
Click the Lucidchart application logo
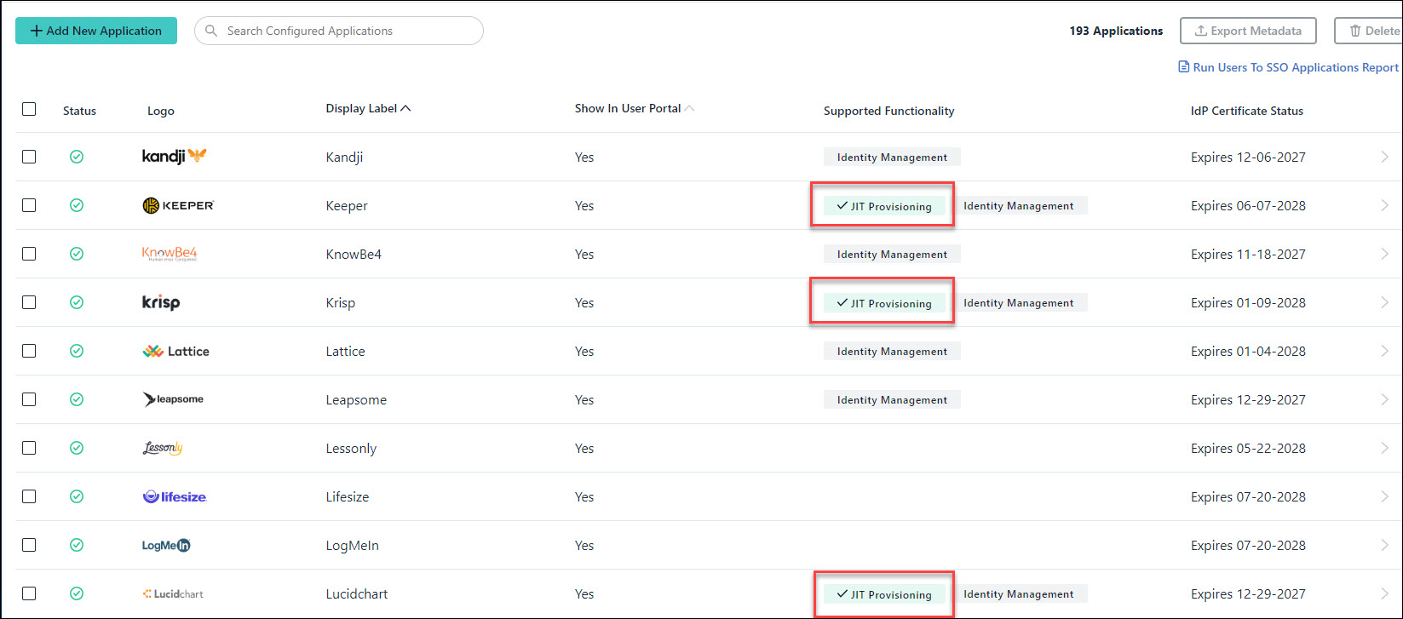173,593
